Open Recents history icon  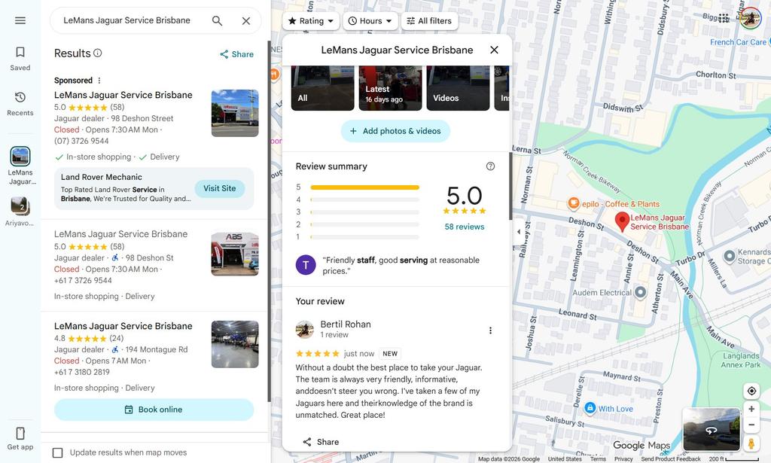tap(20, 97)
